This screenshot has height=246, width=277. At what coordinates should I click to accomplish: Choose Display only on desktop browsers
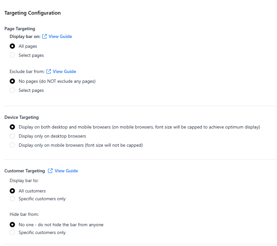tap(12, 136)
